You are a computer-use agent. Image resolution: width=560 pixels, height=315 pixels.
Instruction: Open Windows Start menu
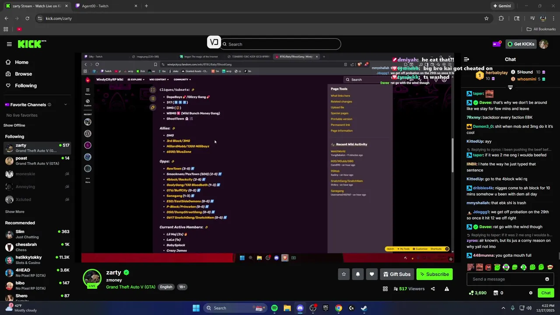[196, 308]
